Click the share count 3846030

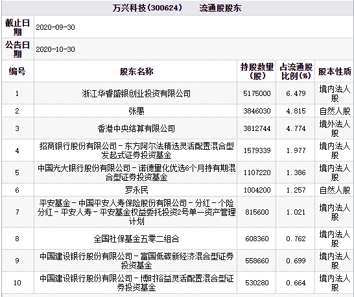pyautogui.click(x=257, y=111)
